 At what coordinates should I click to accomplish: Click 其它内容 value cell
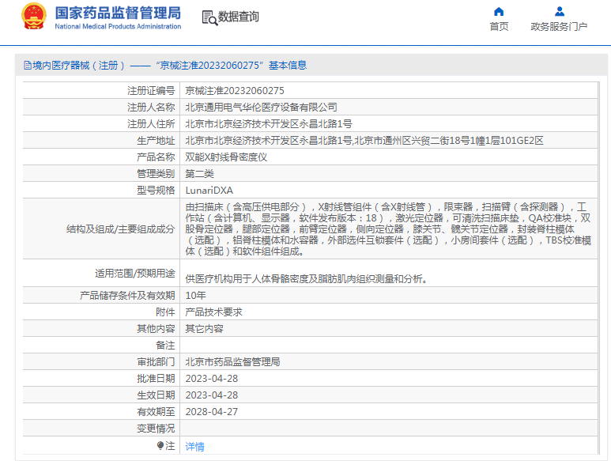[204, 328]
